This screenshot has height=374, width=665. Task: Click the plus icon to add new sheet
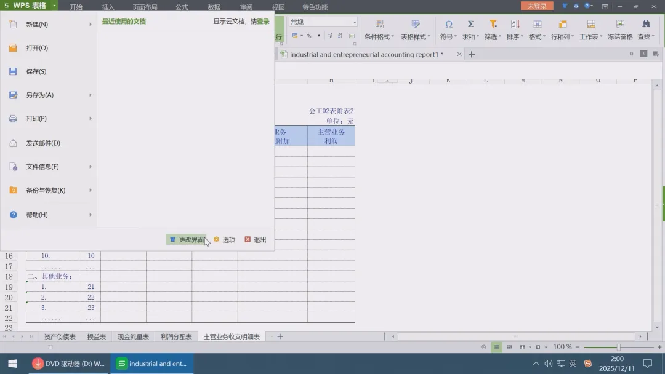(280, 336)
